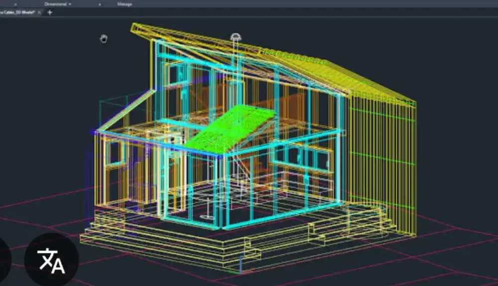
Task: Select the small window on left wall
Action: click(116, 153)
